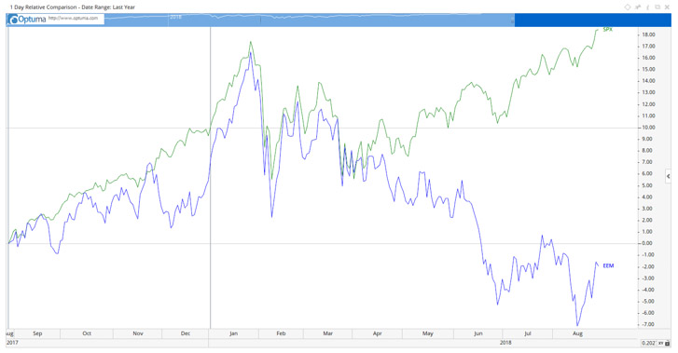Click the -3.00 price scale value
Screen dimensions: 678x353
(x=648, y=278)
